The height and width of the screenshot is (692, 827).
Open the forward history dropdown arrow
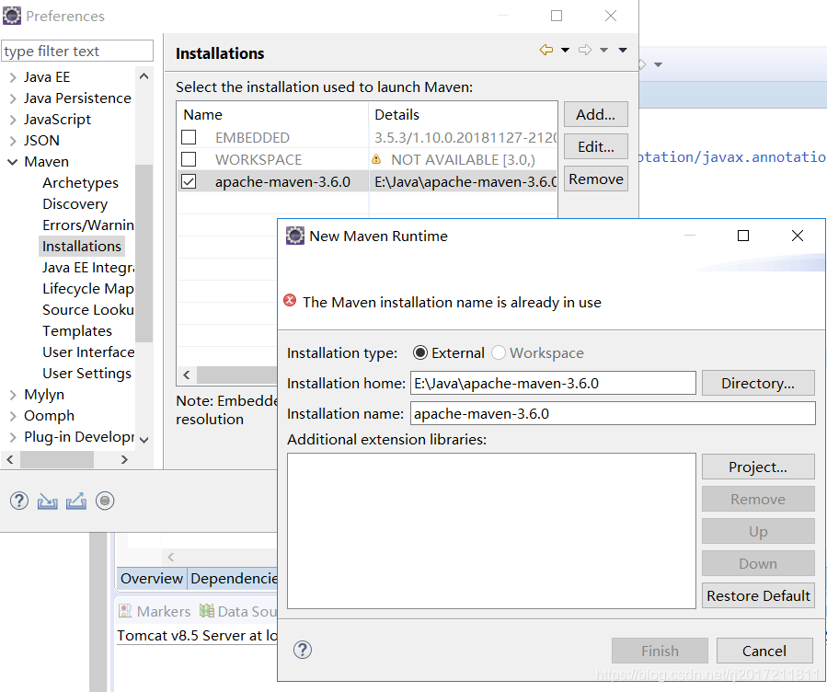pos(603,50)
